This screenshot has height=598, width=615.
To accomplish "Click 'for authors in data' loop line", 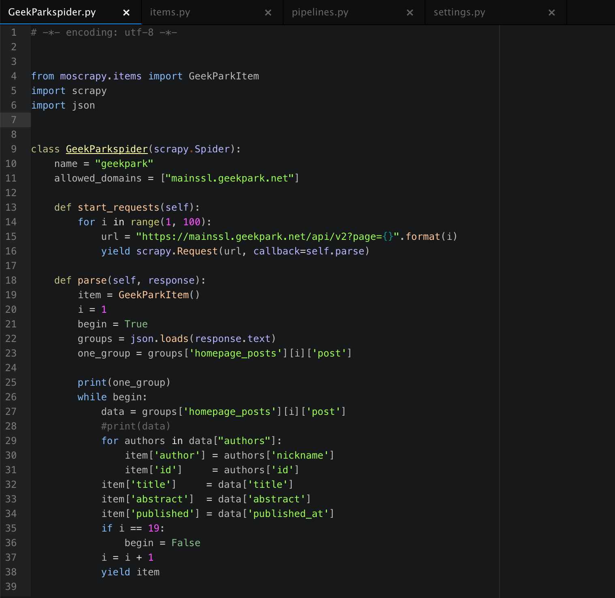I will pos(192,441).
